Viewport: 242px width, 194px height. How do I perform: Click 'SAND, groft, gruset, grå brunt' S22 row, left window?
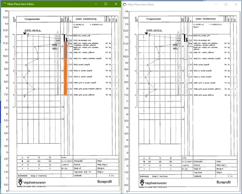click(x=84, y=95)
